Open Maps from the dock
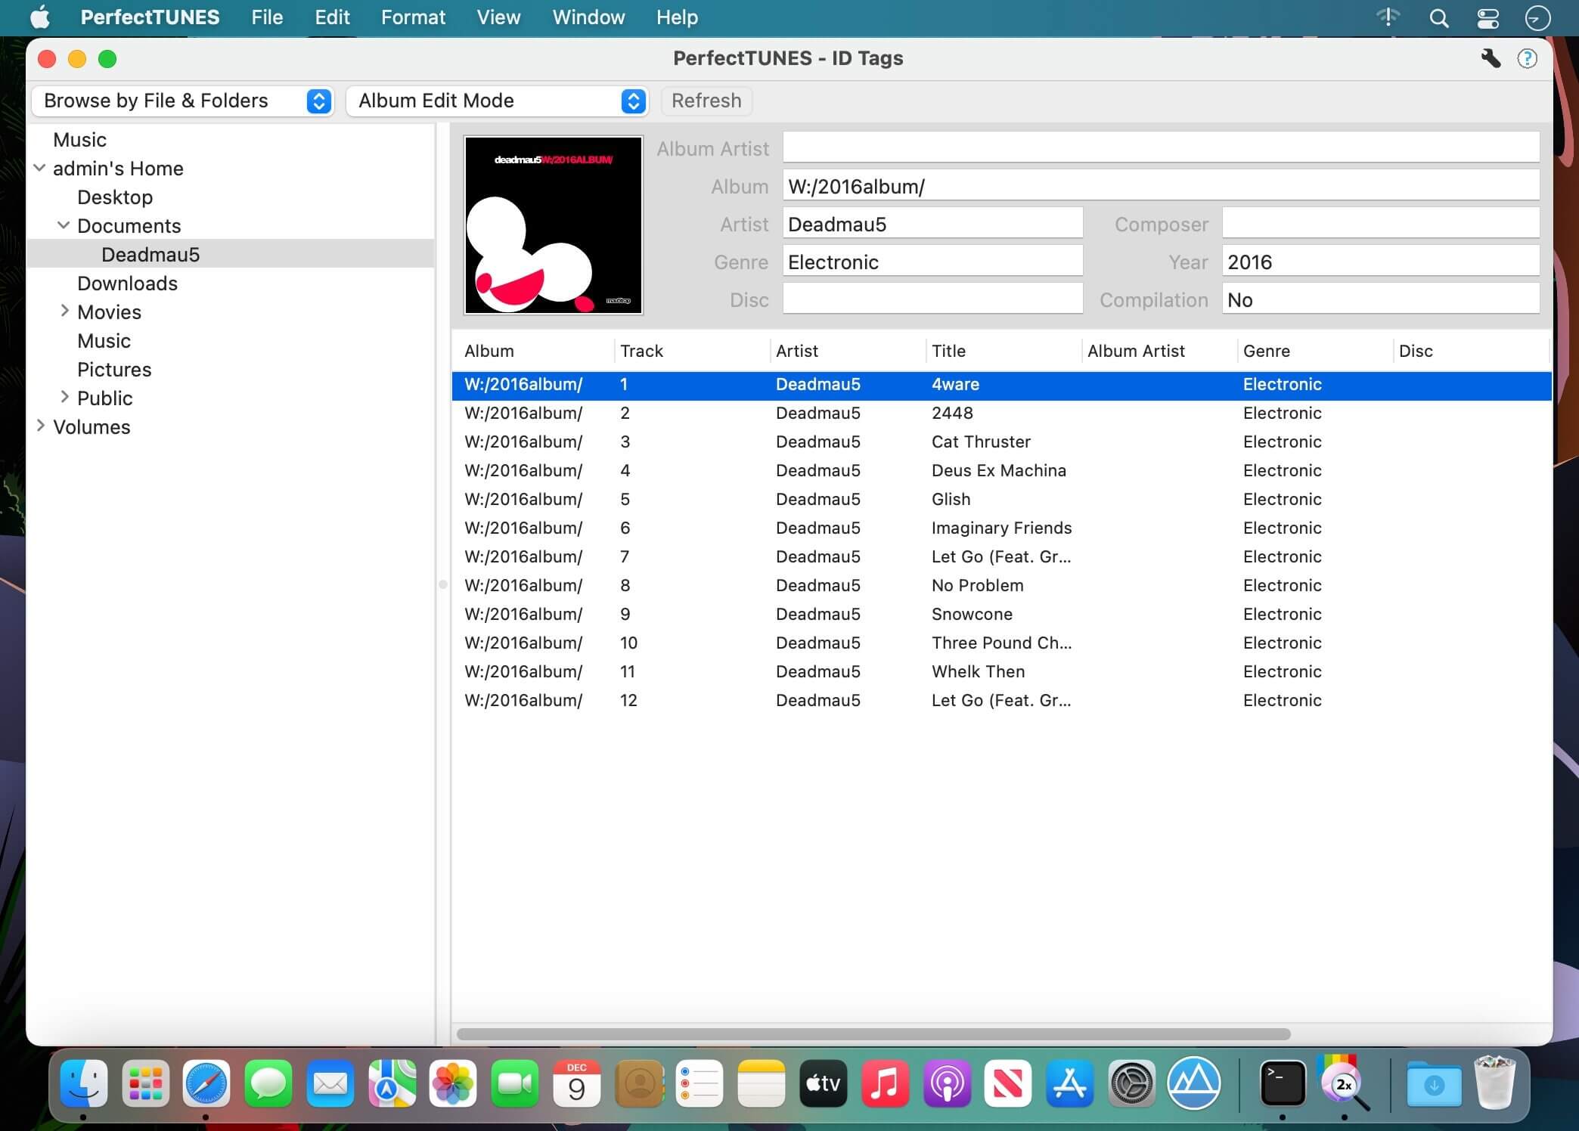This screenshot has width=1579, height=1131. pyautogui.click(x=392, y=1083)
